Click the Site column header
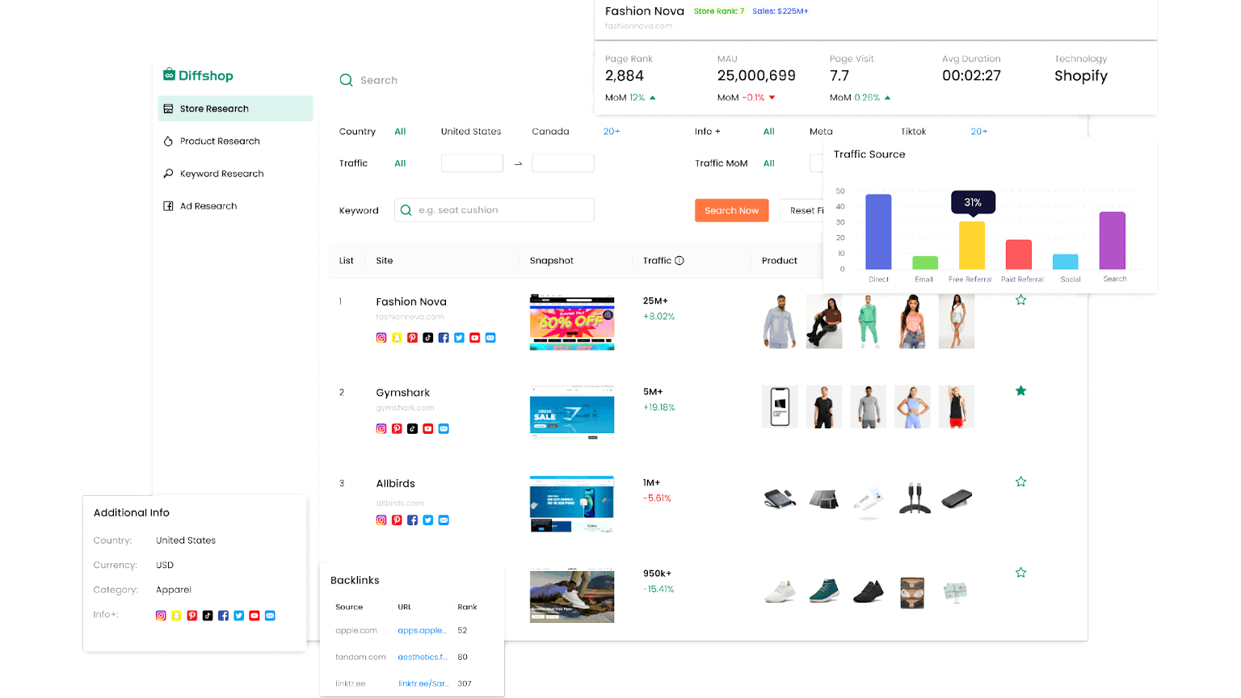The image size is (1241, 698). [x=385, y=260]
